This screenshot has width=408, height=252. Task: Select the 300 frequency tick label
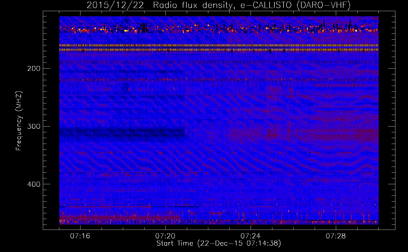[x=34, y=126]
